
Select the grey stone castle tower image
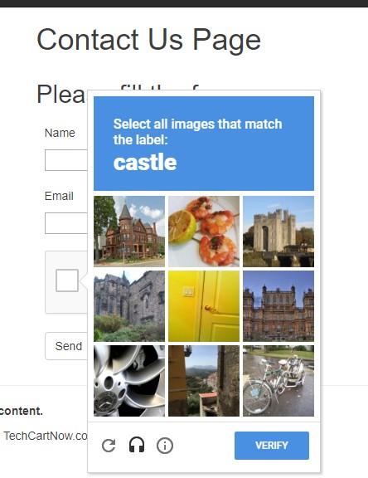278,232
